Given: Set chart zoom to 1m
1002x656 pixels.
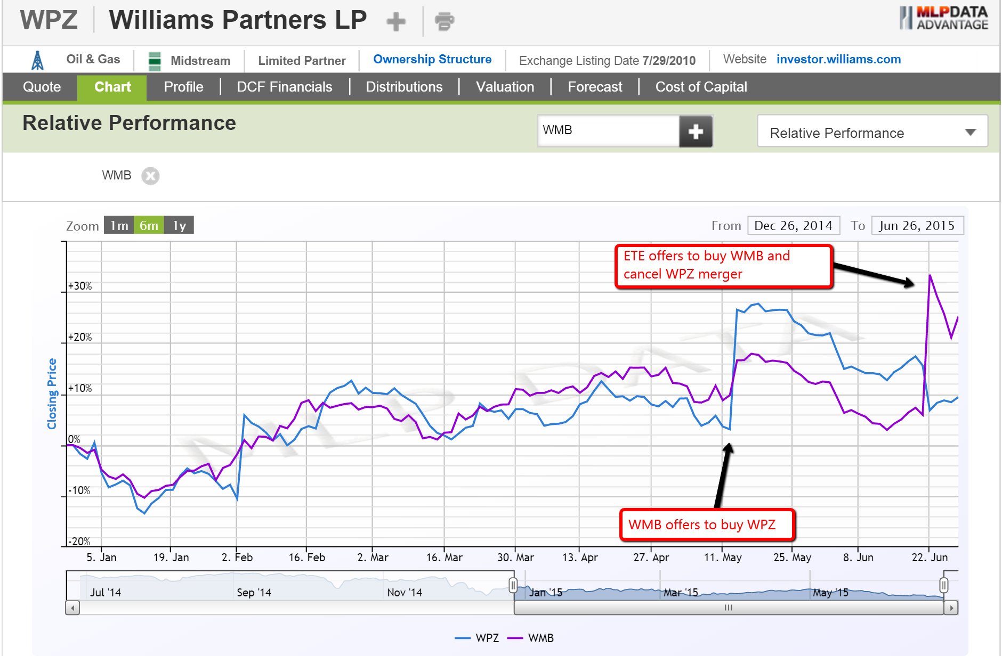Looking at the screenshot, I should click(119, 225).
